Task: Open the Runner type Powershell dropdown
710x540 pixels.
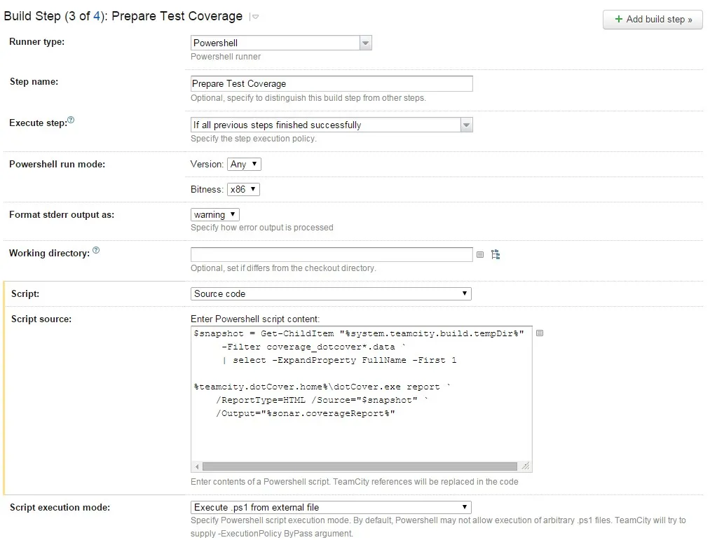Action: pos(281,43)
